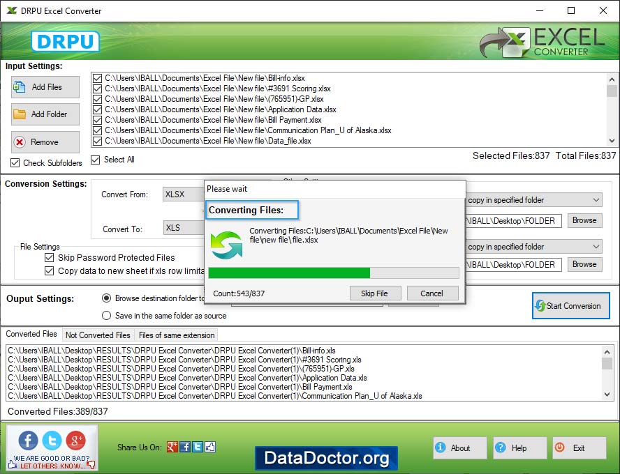Screen dimensions: 620x474
Task: Open the DataDoctor.org link
Action: (326, 458)
